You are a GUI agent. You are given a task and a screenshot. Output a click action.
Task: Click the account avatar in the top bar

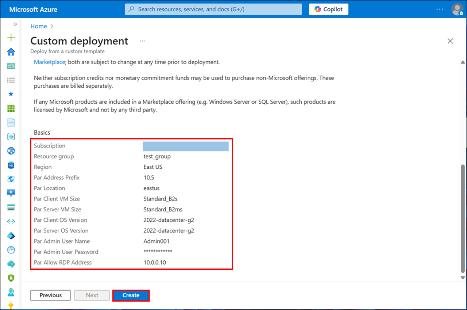pos(458,9)
